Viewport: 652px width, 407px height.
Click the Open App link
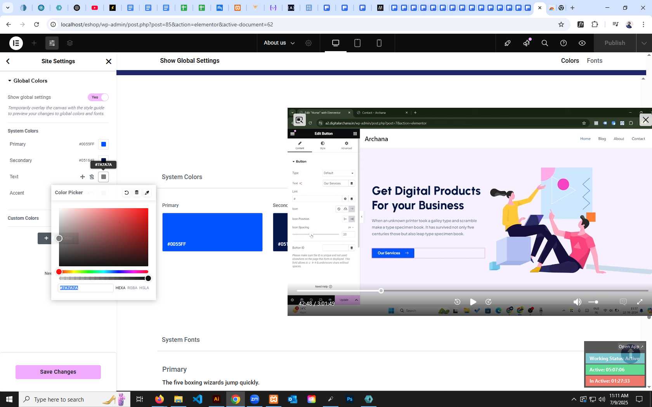click(x=631, y=347)
